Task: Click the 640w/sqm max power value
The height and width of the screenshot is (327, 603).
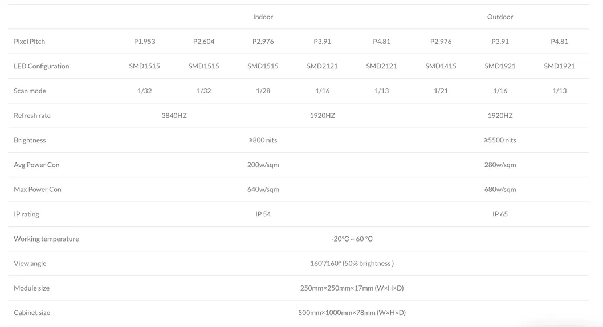Action: 263,190
